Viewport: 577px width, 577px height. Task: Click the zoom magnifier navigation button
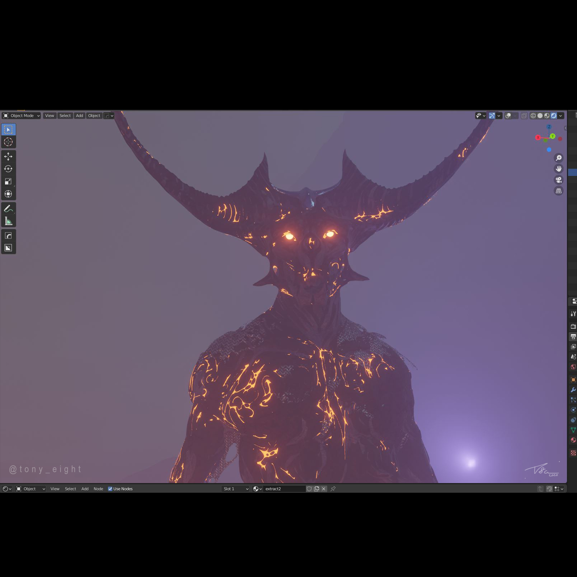(x=558, y=158)
